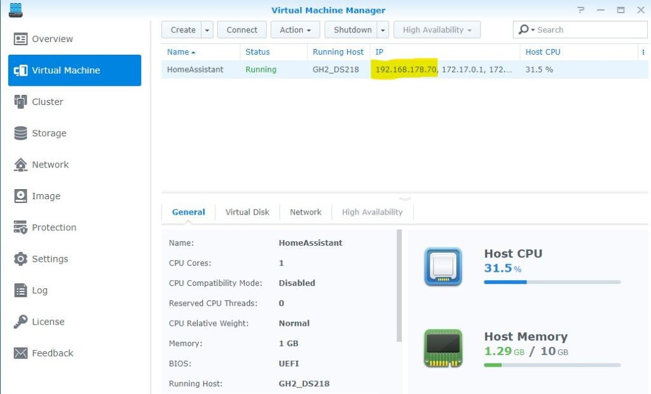Open the Action dropdown menu
651x394 pixels.
[294, 29]
